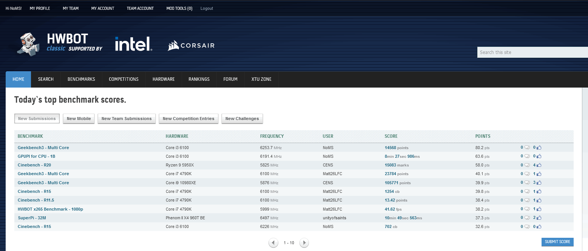Open comments for Geekbench3 Core i3 6100 score
This screenshot has width=588, height=251.
(527, 148)
